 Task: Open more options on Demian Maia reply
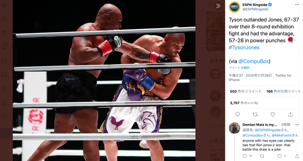pos(297,125)
